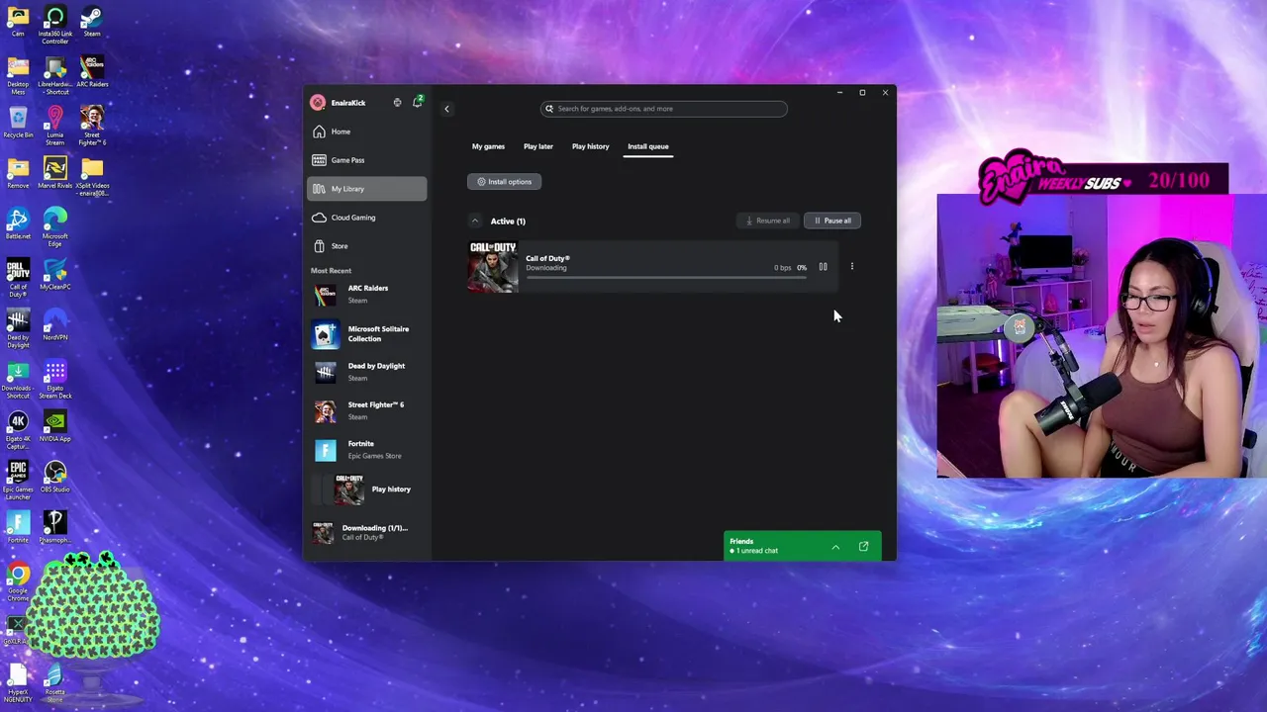This screenshot has width=1267, height=712.
Task: Click the Resume all button
Action: point(768,221)
